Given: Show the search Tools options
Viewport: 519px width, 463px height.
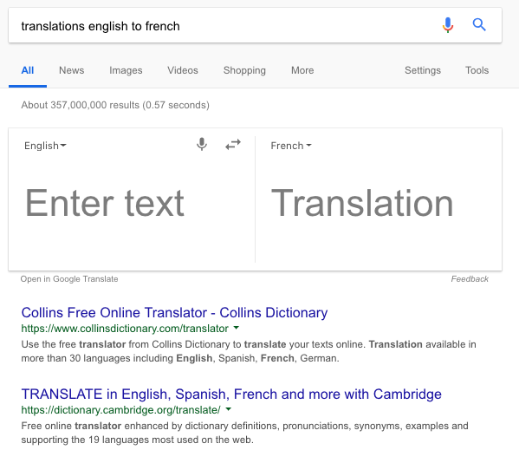Looking at the screenshot, I should click(477, 70).
